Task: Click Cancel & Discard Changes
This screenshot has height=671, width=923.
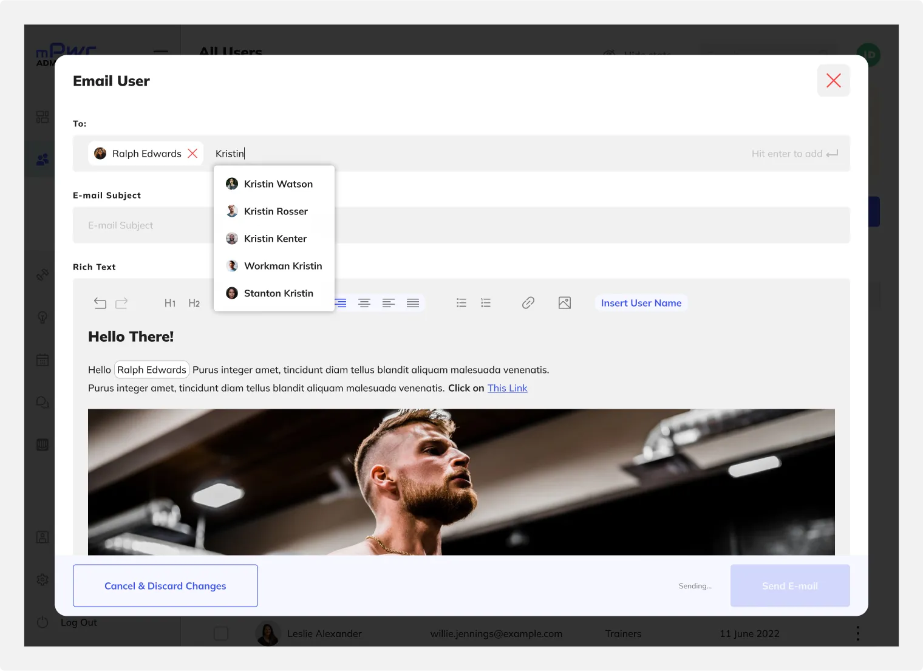Action: (x=165, y=586)
